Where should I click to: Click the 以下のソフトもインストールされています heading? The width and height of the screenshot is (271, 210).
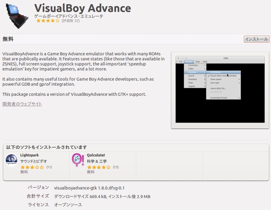(x=46, y=147)
